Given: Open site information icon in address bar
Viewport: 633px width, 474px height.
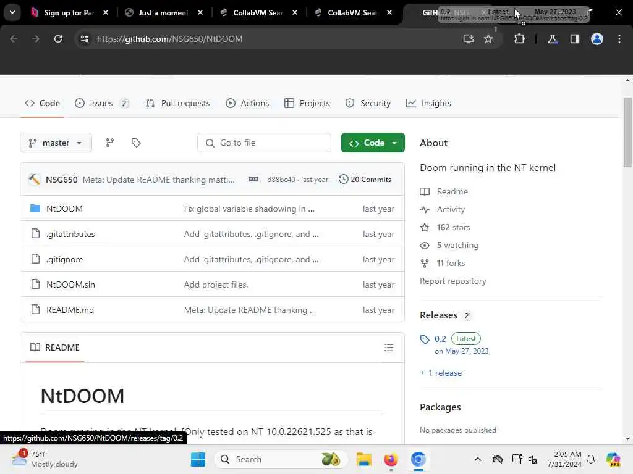Looking at the screenshot, I should (x=84, y=39).
